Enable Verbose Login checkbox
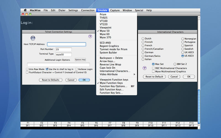This screenshot has width=221, height=138. coord(76,69)
